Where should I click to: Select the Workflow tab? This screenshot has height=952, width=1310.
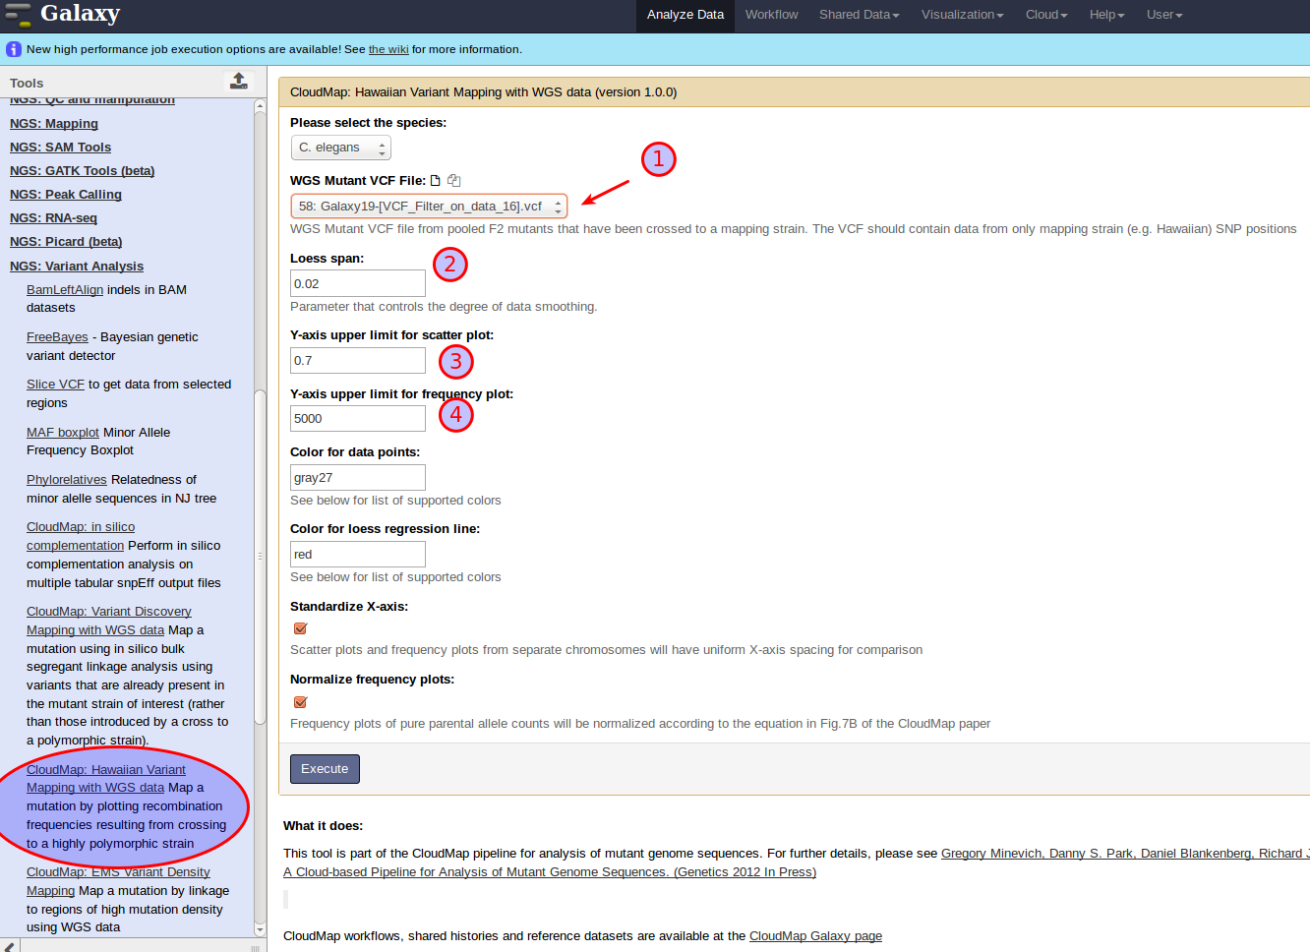click(x=772, y=15)
